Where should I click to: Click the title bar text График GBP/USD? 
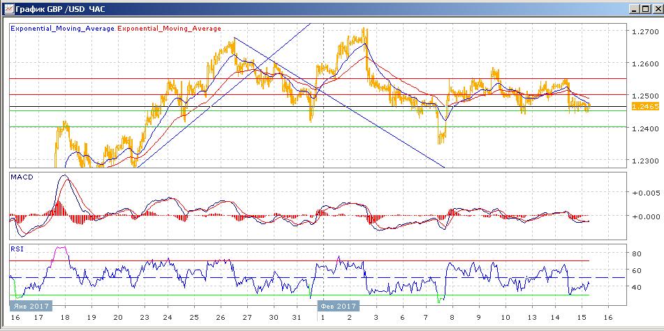click(x=56, y=10)
